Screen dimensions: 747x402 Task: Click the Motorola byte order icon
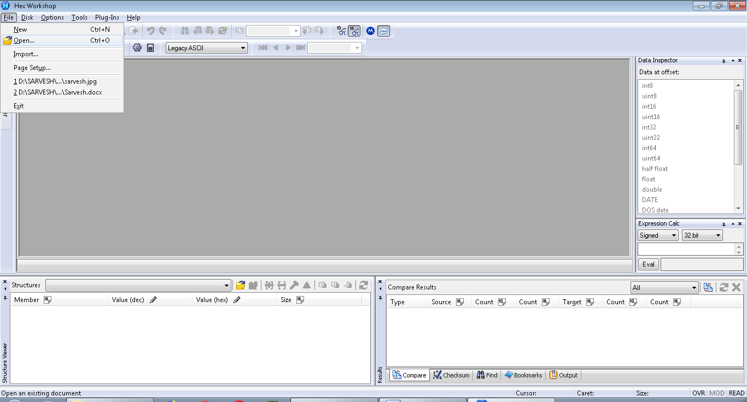[x=370, y=31]
